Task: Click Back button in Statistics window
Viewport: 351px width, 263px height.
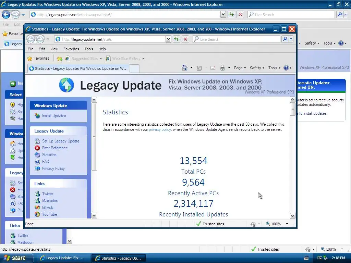Action: (x=31, y=39)
